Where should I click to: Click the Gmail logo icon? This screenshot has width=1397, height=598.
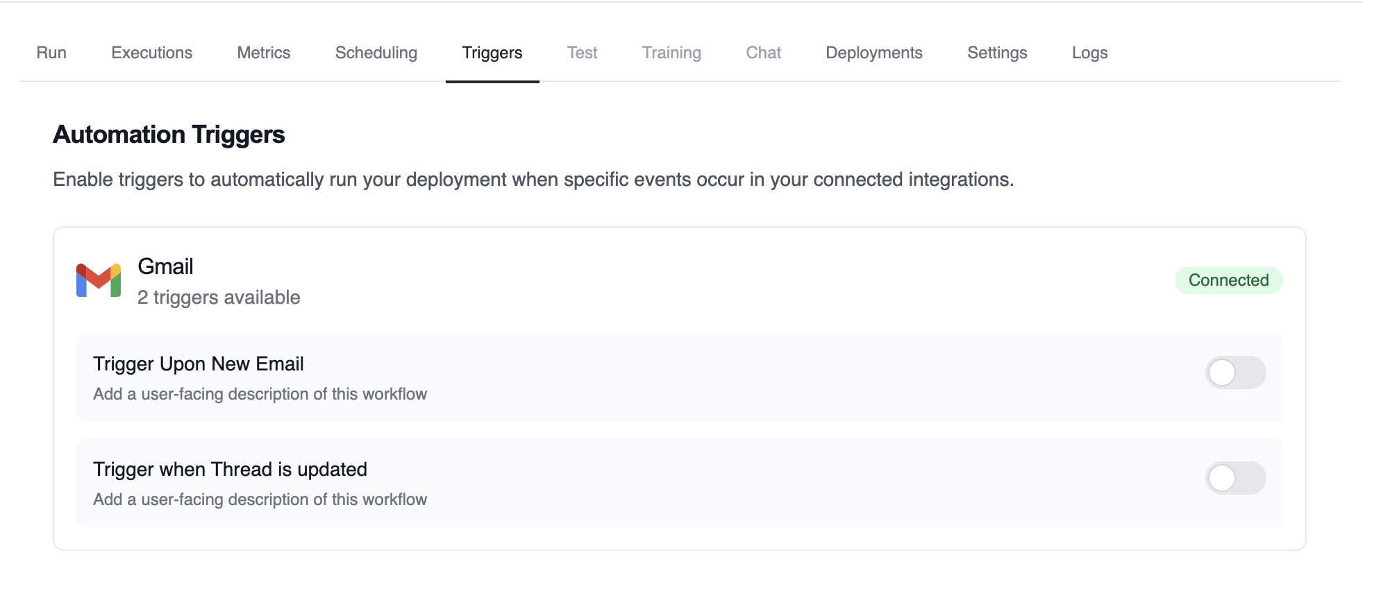coord(99,280)
